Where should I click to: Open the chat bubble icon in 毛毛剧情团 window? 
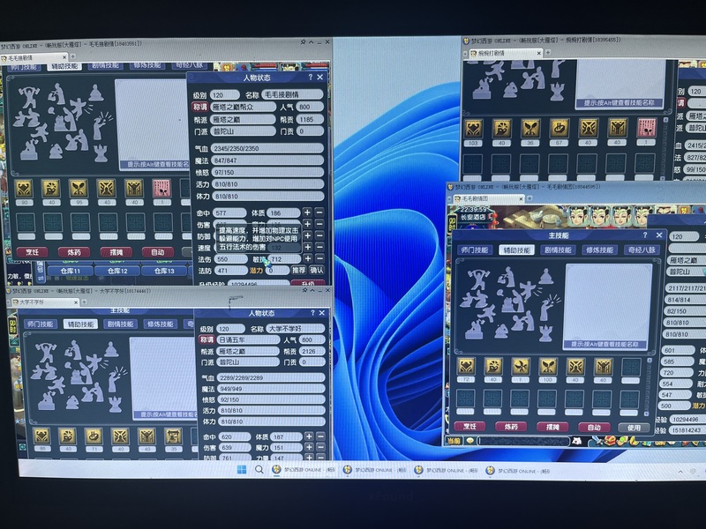point(470,441)
